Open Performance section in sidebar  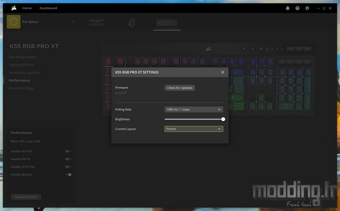(x=19, y=81)
